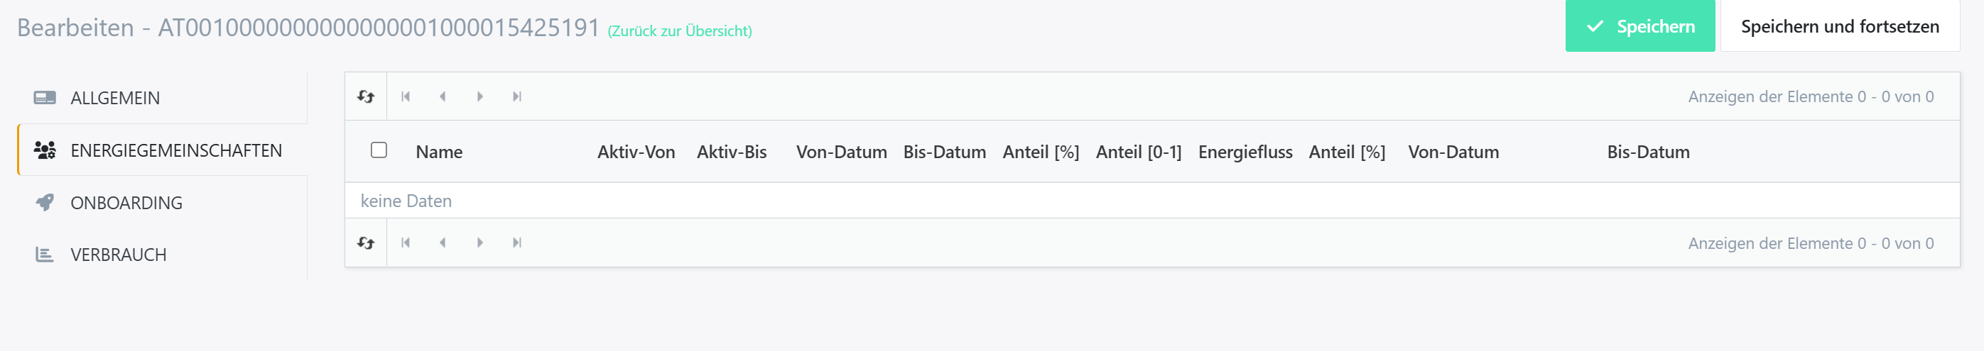Viewport: 1984px width, 351px height.
Task: Follow the Zurück zur Übersicht link
Action: coord(680,31)
